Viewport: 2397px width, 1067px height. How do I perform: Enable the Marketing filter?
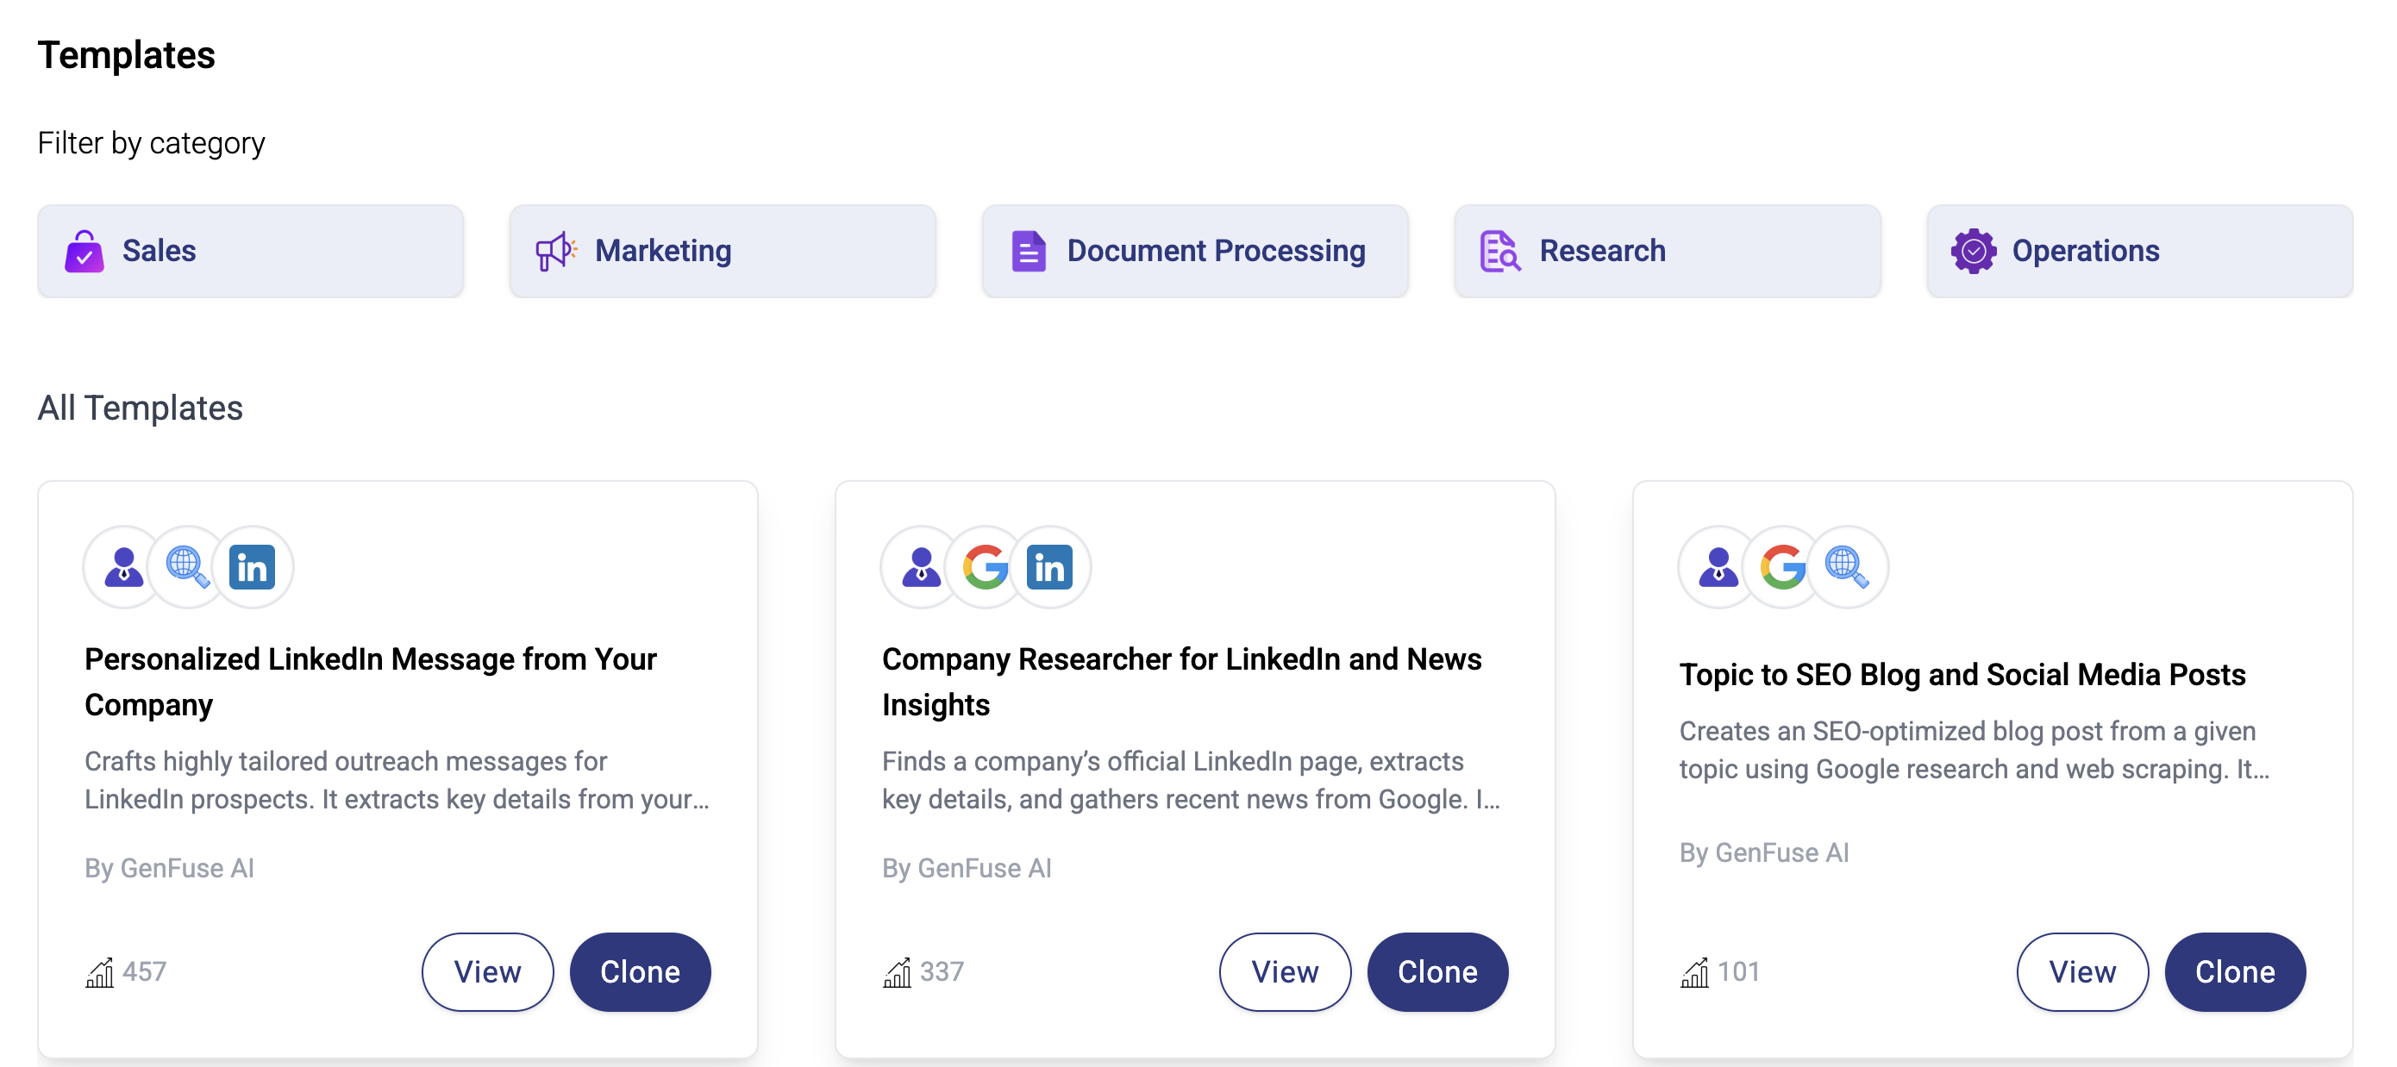(722, 250)
